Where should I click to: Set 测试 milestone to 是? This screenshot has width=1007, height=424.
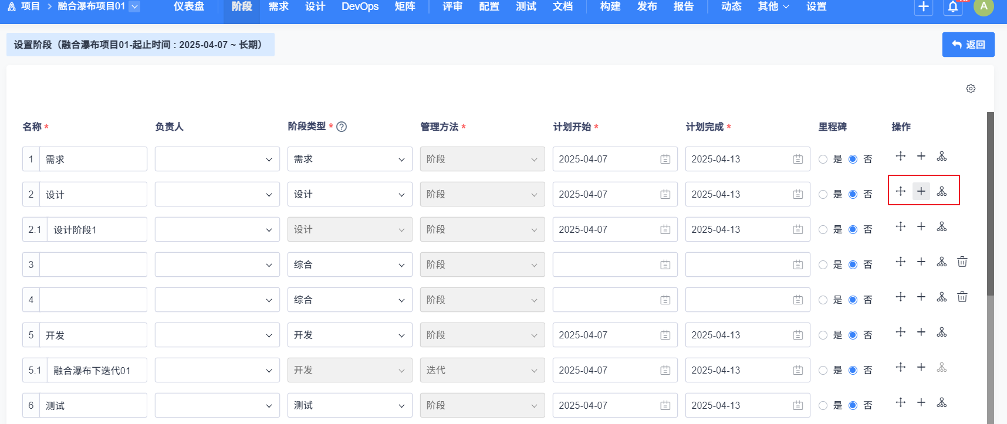(823, 405)
